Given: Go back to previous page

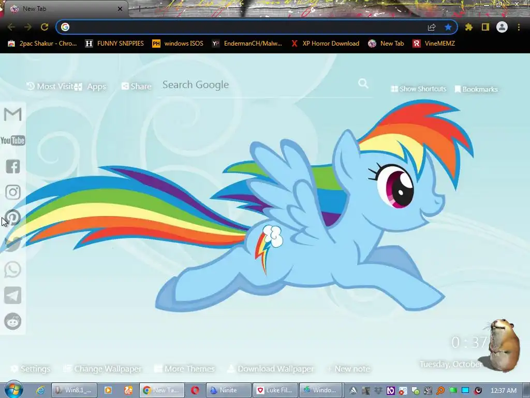Looking at the screenshot, I should [x=11, y=27].
